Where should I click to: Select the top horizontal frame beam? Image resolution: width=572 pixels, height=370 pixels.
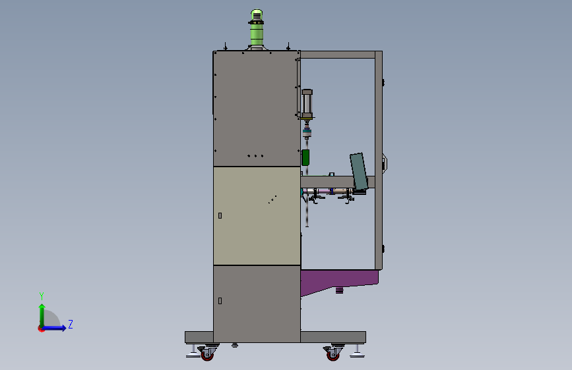pyautogui.click(x=338, y=55)
